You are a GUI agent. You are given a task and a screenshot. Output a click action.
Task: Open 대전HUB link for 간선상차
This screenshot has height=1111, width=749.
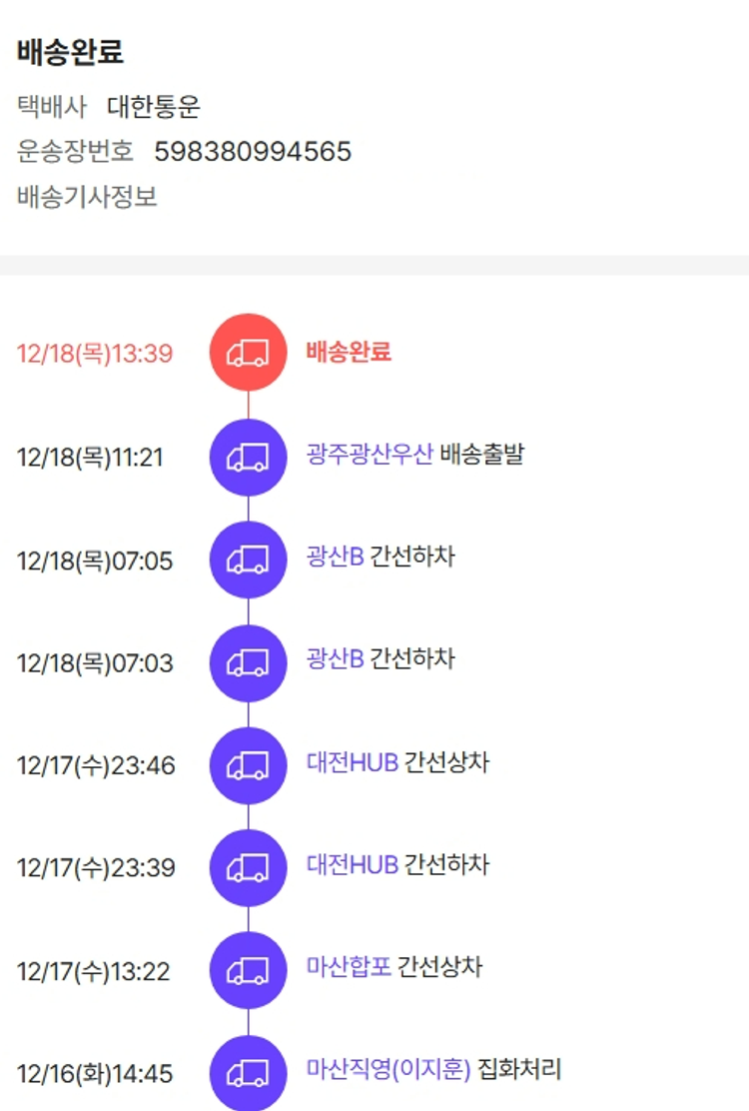tap(352, 762)
